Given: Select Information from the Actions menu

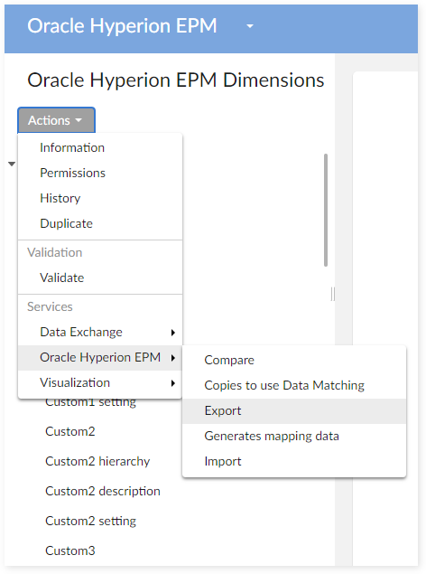Looking at the screenshot, I should pos(100,147).
